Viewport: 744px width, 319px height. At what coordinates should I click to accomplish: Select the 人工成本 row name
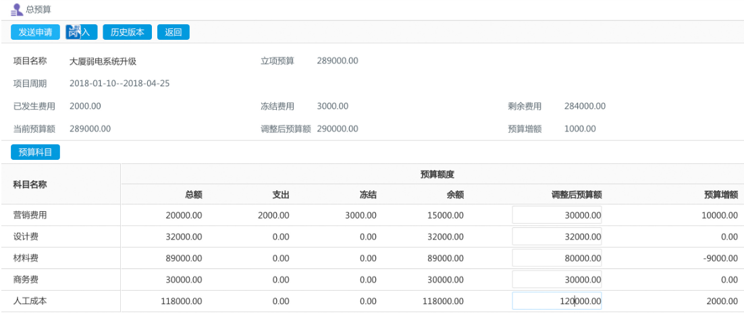(30, 301)
